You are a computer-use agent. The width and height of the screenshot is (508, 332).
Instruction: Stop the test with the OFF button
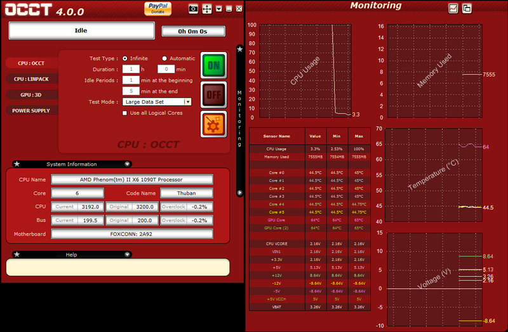pyautogui.click(x=213, y=94)
